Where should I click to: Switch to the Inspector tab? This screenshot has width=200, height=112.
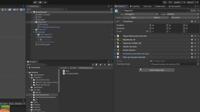(120, 6)
